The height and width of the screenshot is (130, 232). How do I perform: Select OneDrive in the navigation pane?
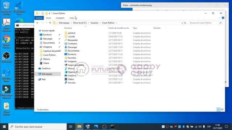pyautogui.click(x=46, y=69)
